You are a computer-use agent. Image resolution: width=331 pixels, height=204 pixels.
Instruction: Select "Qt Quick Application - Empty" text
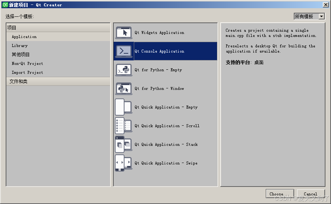(x=166, y=107)
